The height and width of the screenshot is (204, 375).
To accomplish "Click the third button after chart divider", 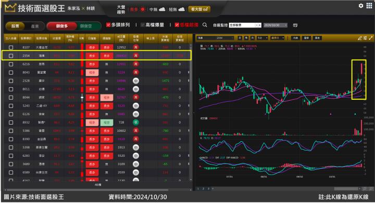I will point(317,38).
